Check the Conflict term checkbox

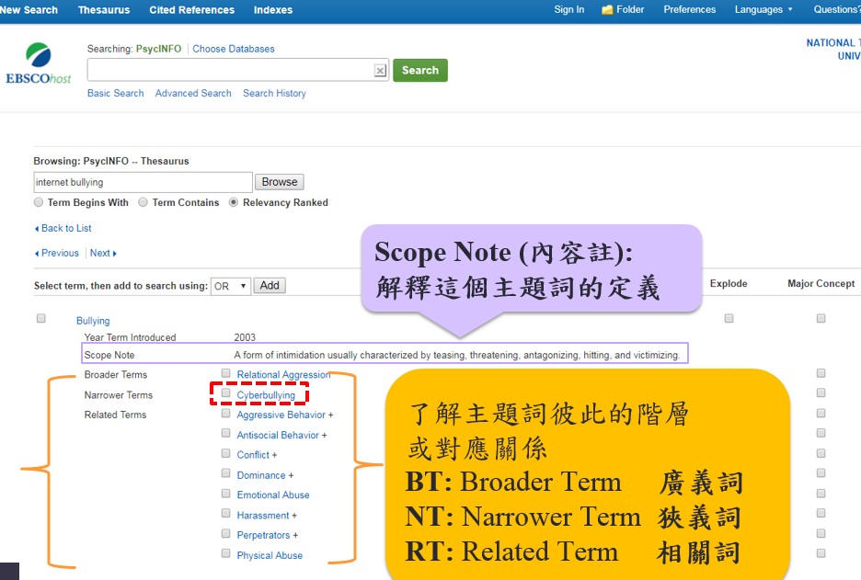click(225, 453)
